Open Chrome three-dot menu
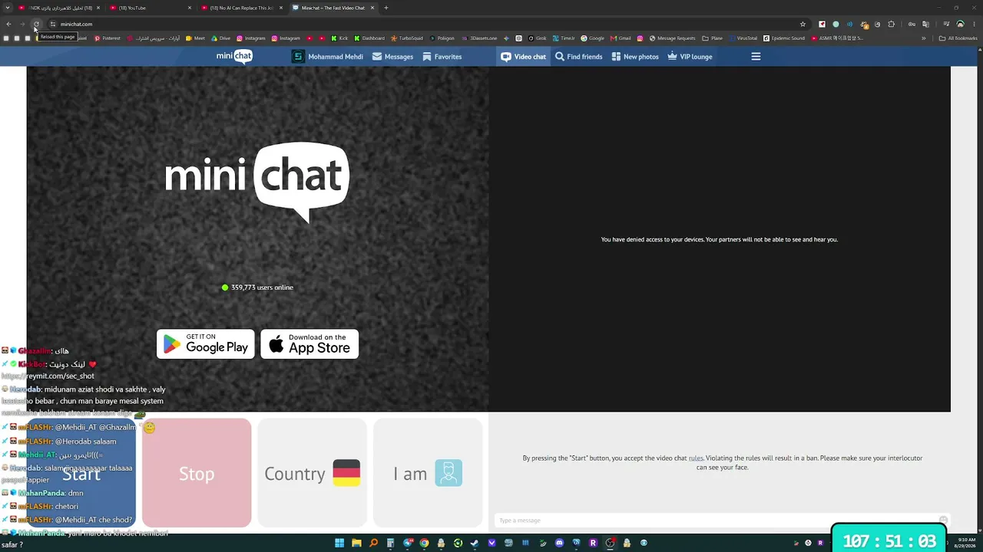Viewport: 983px width, 552px height. point(974,24)
